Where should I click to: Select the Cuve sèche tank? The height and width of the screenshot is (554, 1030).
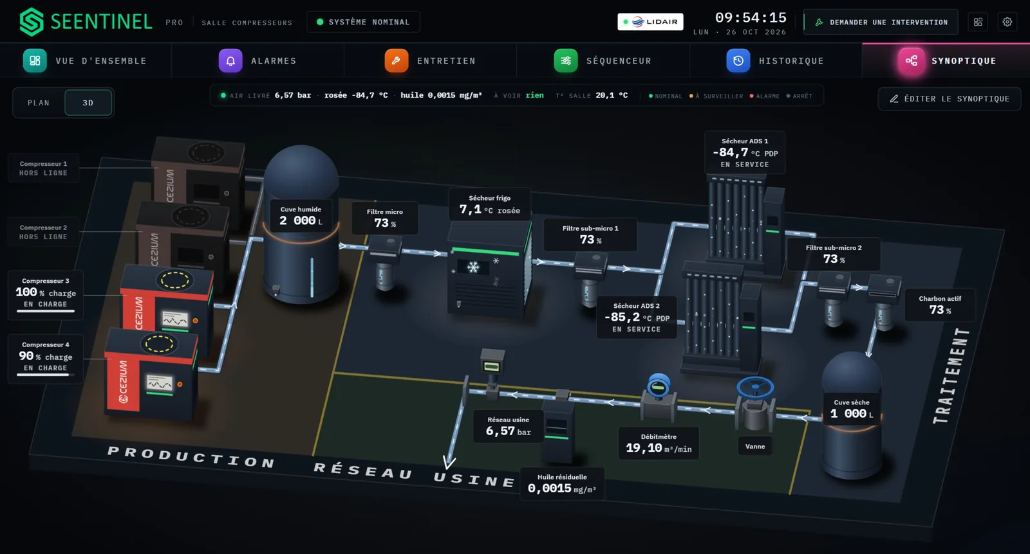[x=851, y=416]
